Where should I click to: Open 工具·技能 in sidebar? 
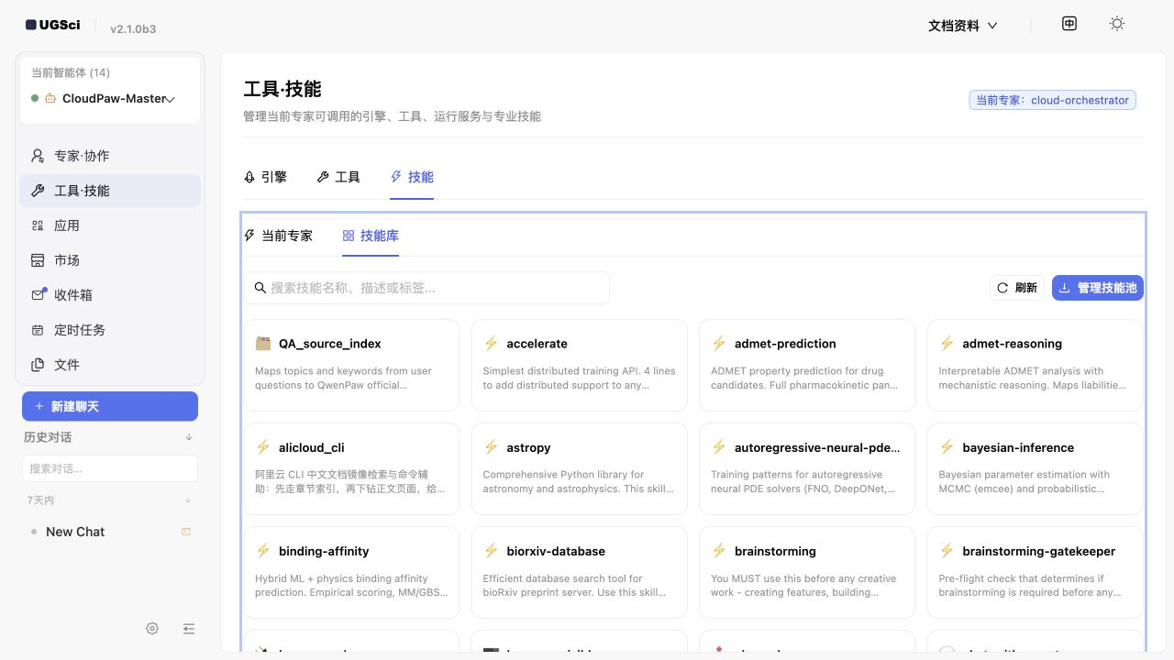click(110, 191)
